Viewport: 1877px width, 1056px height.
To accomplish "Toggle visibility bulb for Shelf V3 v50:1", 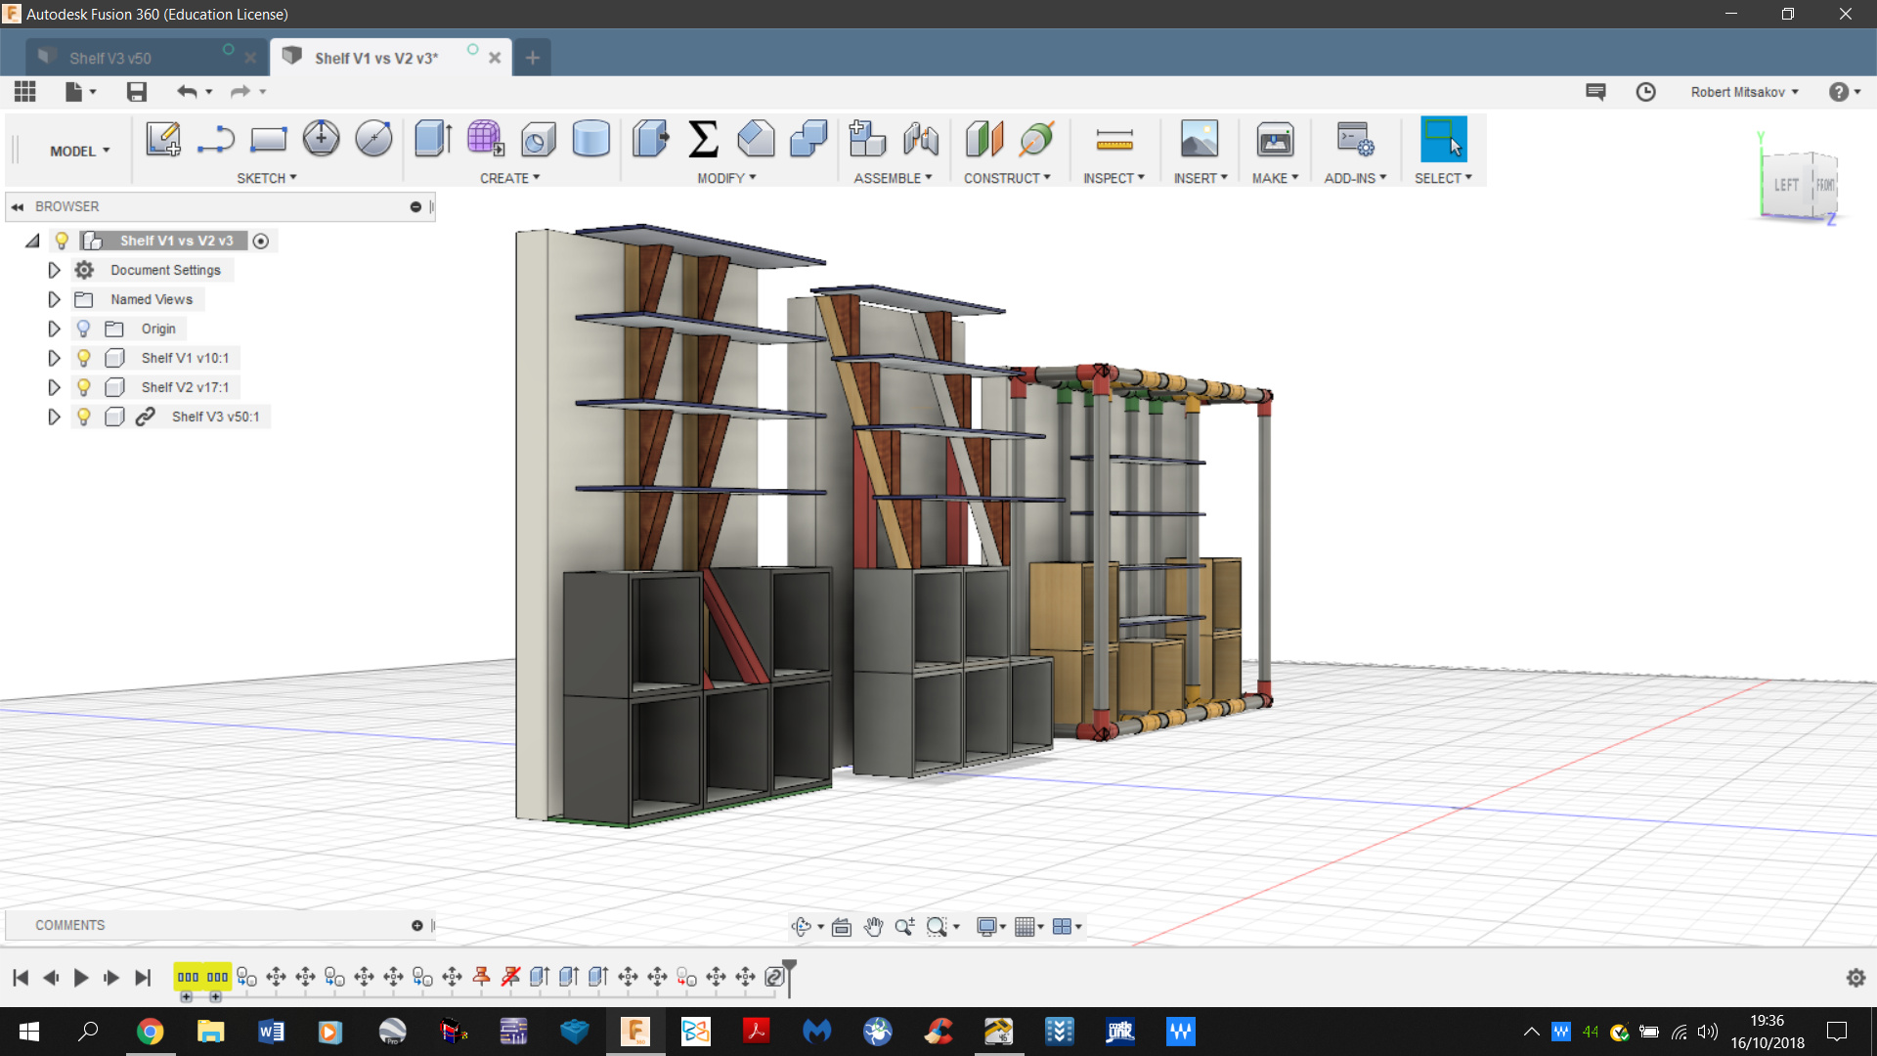I will tap(84, 417).
